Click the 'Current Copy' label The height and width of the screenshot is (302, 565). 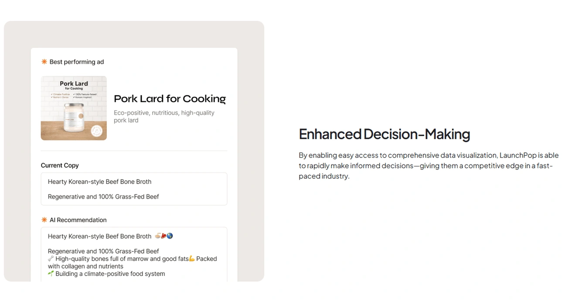(60, 165)
